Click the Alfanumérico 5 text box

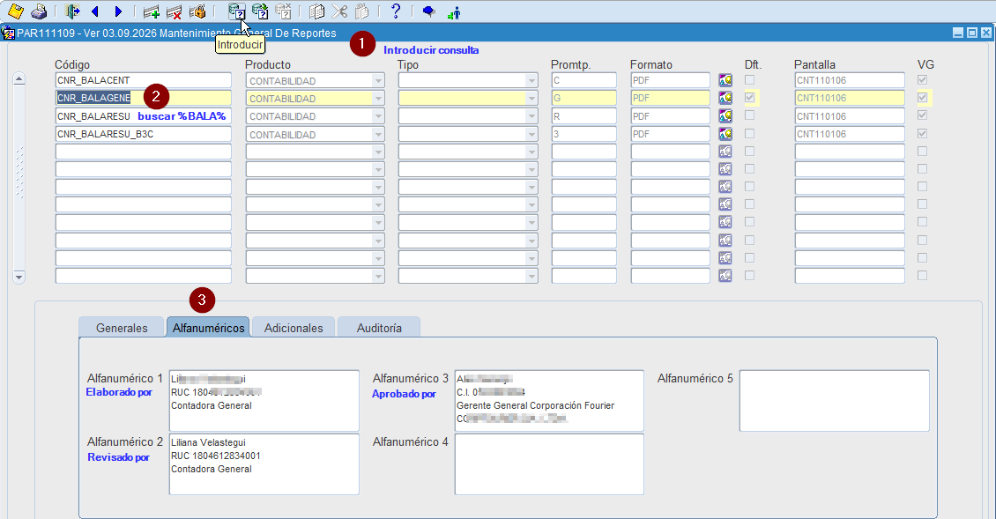pos(834,401)
